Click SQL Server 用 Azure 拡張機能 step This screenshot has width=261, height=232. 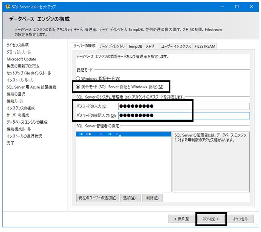click(x=31, y=87)
